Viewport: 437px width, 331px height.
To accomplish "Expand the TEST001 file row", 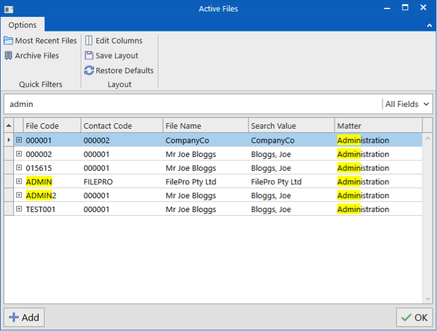I will tap(19, 210).
